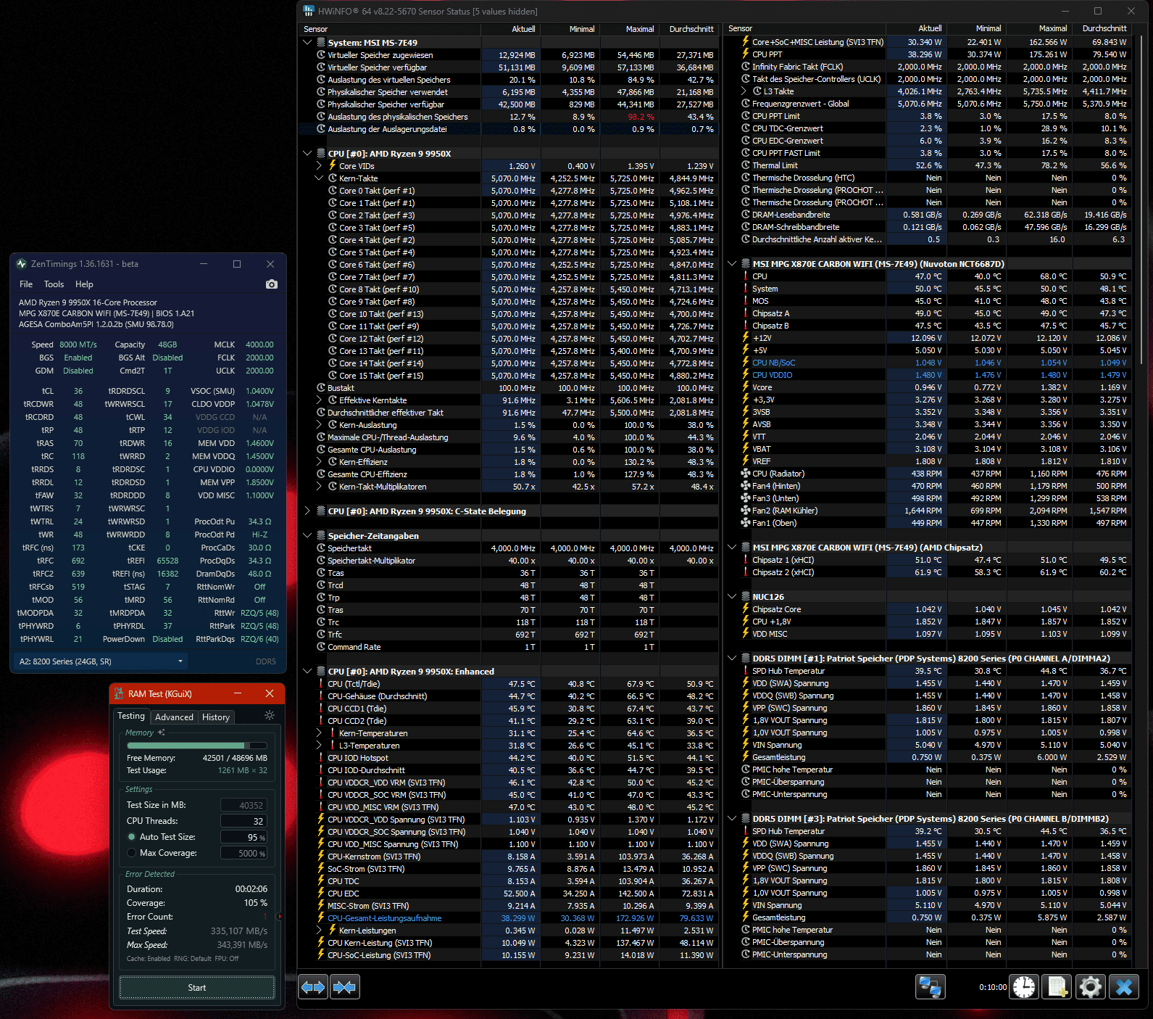Image resolution: width=1153 pixels, height=1019 pixels.
Task: Click the Test Size in MB field
Action: click(x=243, y=805)
